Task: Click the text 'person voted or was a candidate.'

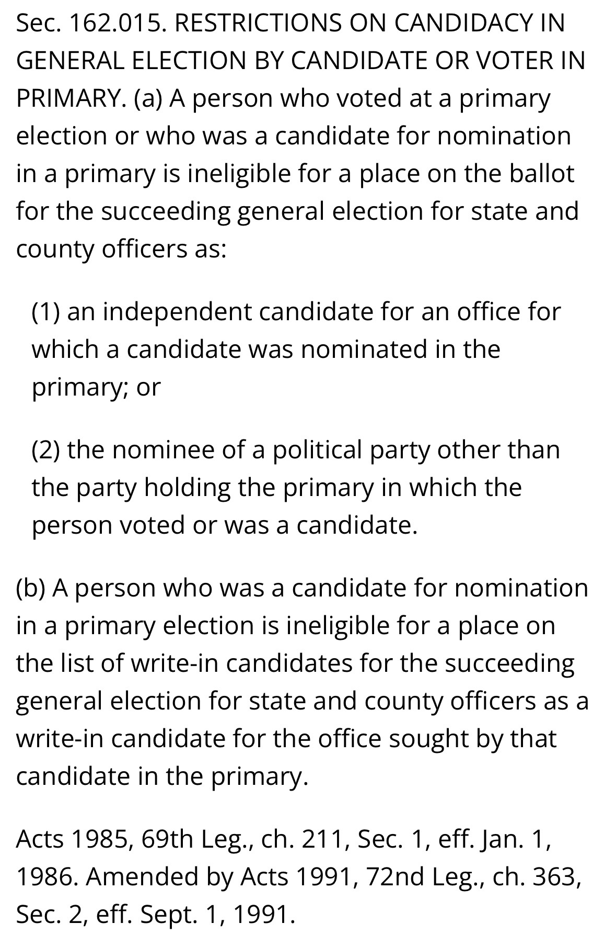Action: tap(225, 525)
